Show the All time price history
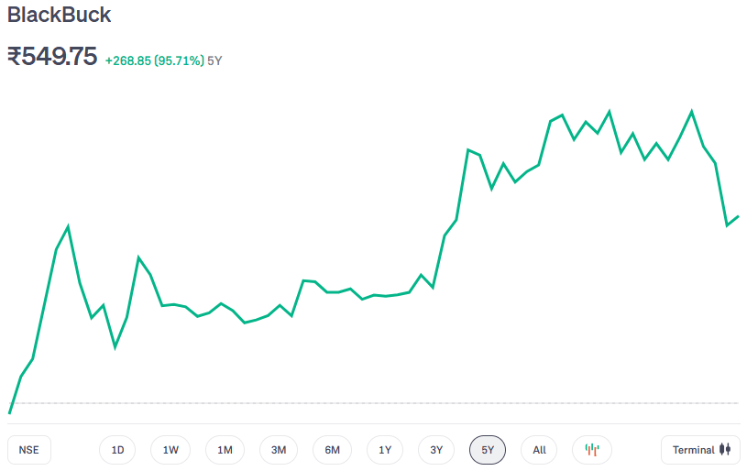The width and height of the screenshot is (747, 471). [x=539, y=450]
